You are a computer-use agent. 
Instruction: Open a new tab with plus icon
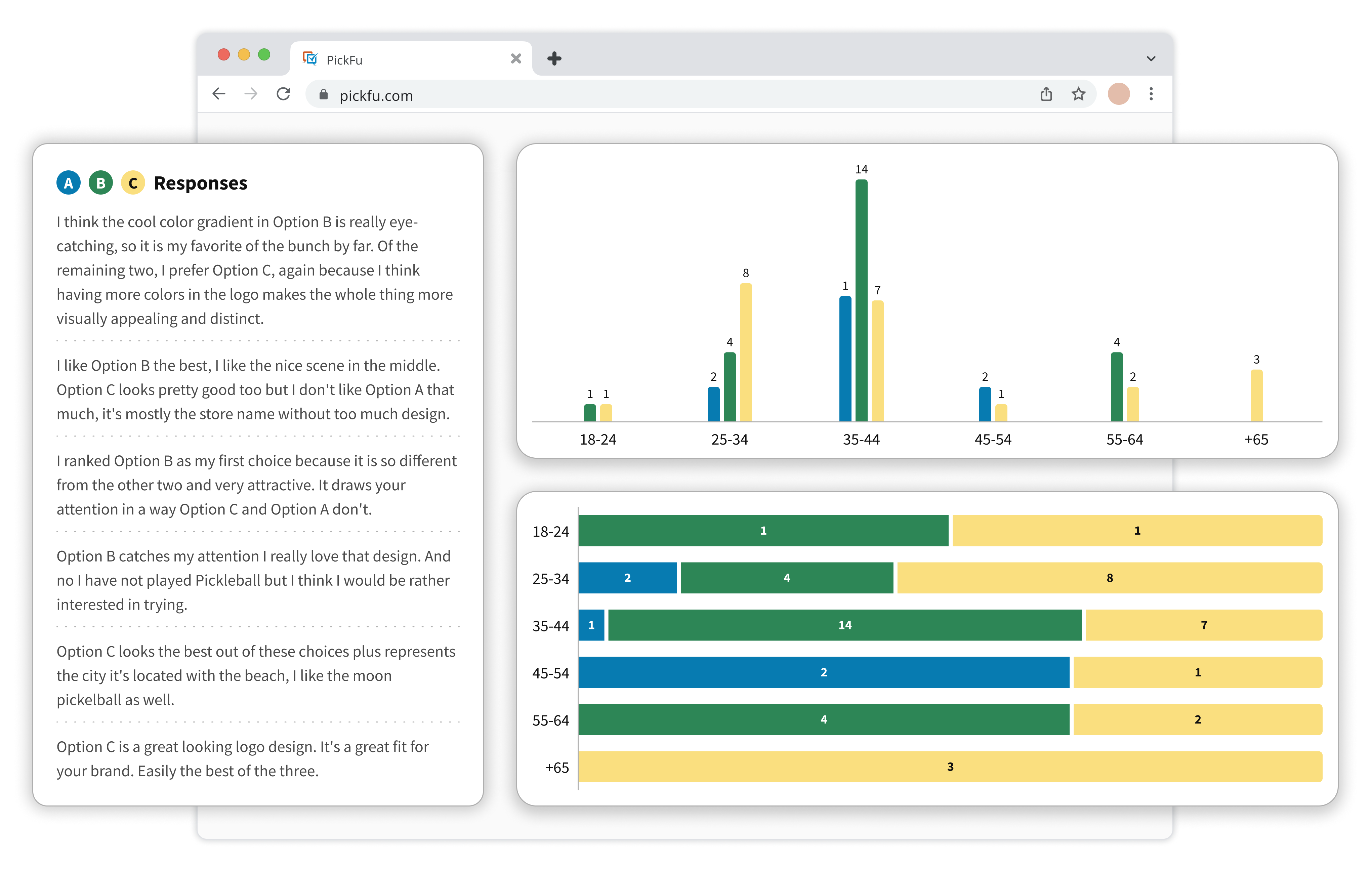554,58
